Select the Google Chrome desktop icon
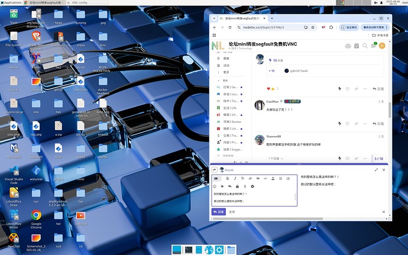Image resolution: width=408 pixels, height=255 pixels. 36,219
